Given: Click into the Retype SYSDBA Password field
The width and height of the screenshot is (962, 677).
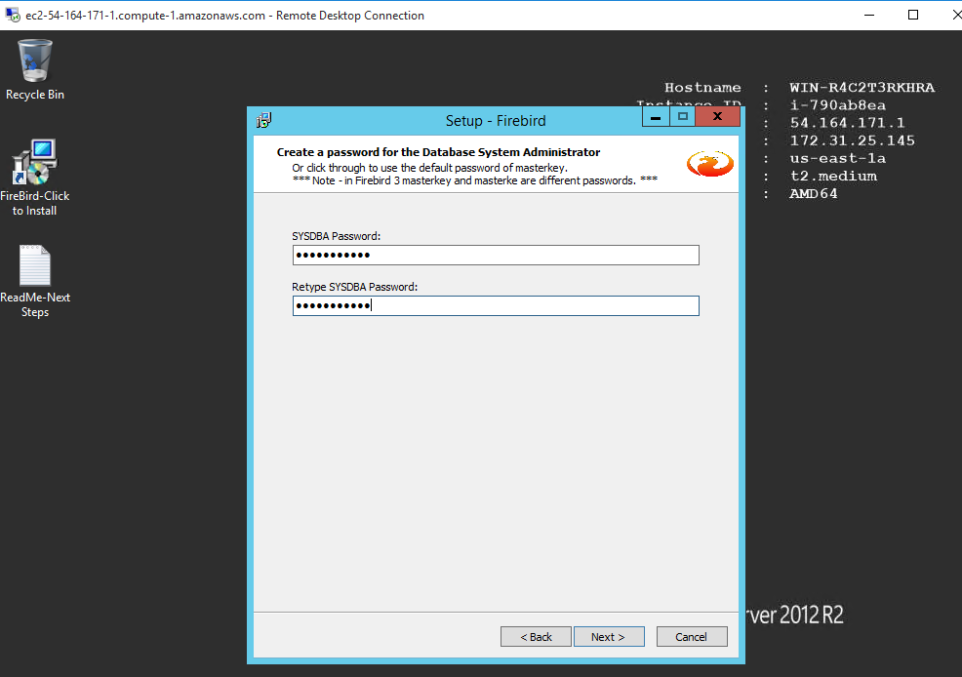Looking at the screenshot, I should tap(496, 306).
